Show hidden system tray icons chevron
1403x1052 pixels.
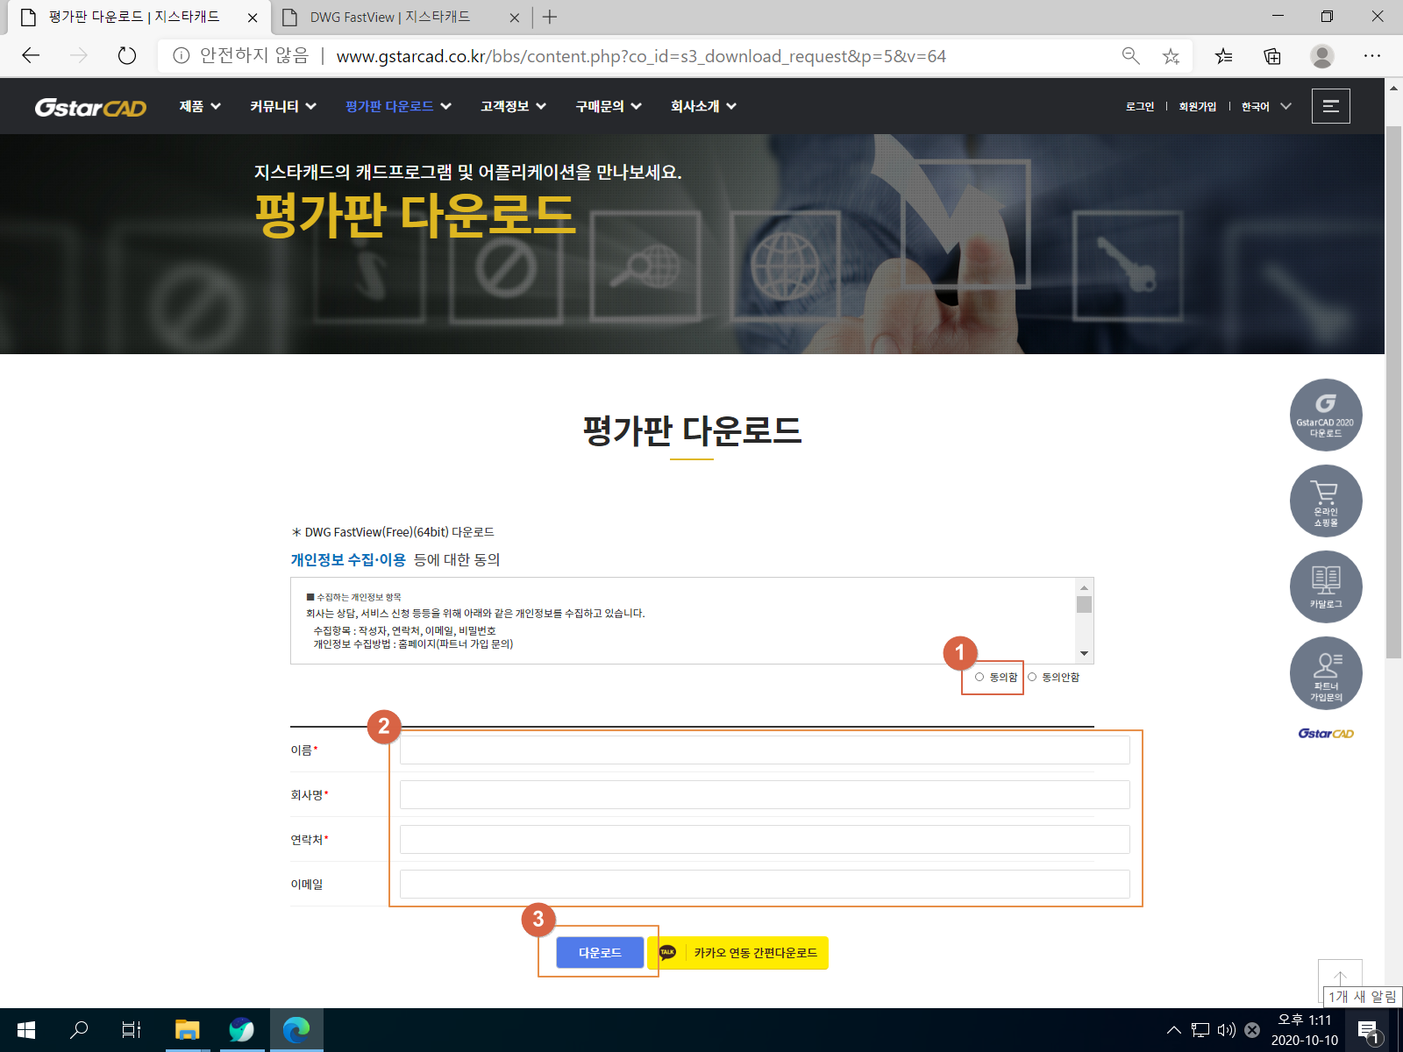1173,1030
